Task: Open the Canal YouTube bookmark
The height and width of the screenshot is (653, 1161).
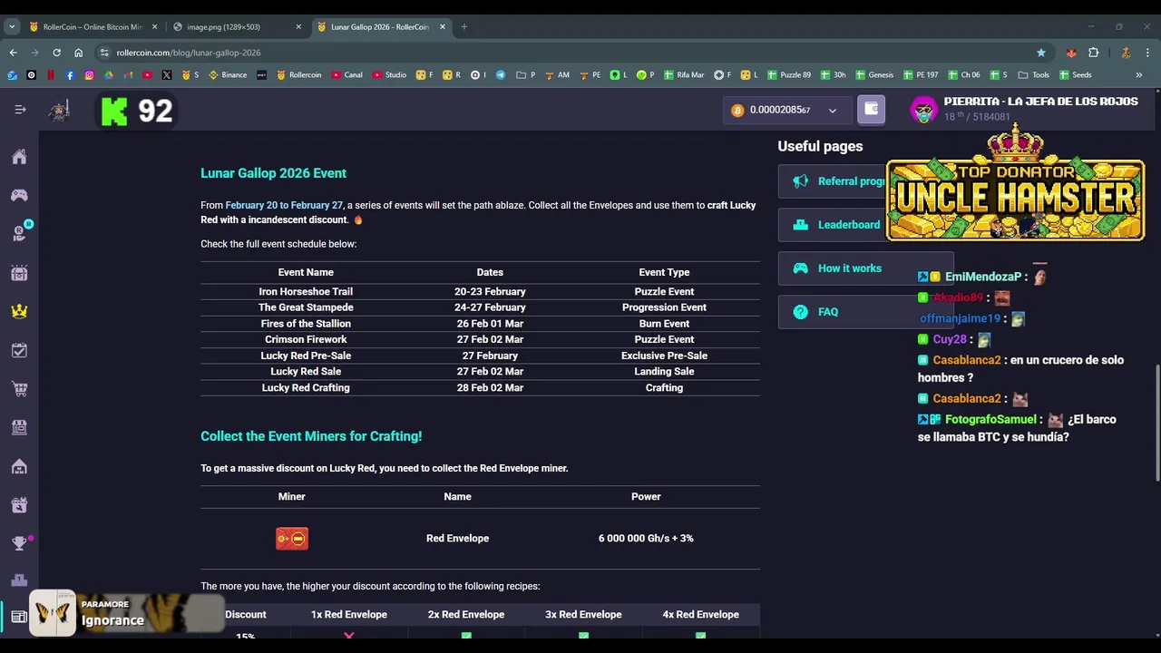Action: (x=346, y=75)
